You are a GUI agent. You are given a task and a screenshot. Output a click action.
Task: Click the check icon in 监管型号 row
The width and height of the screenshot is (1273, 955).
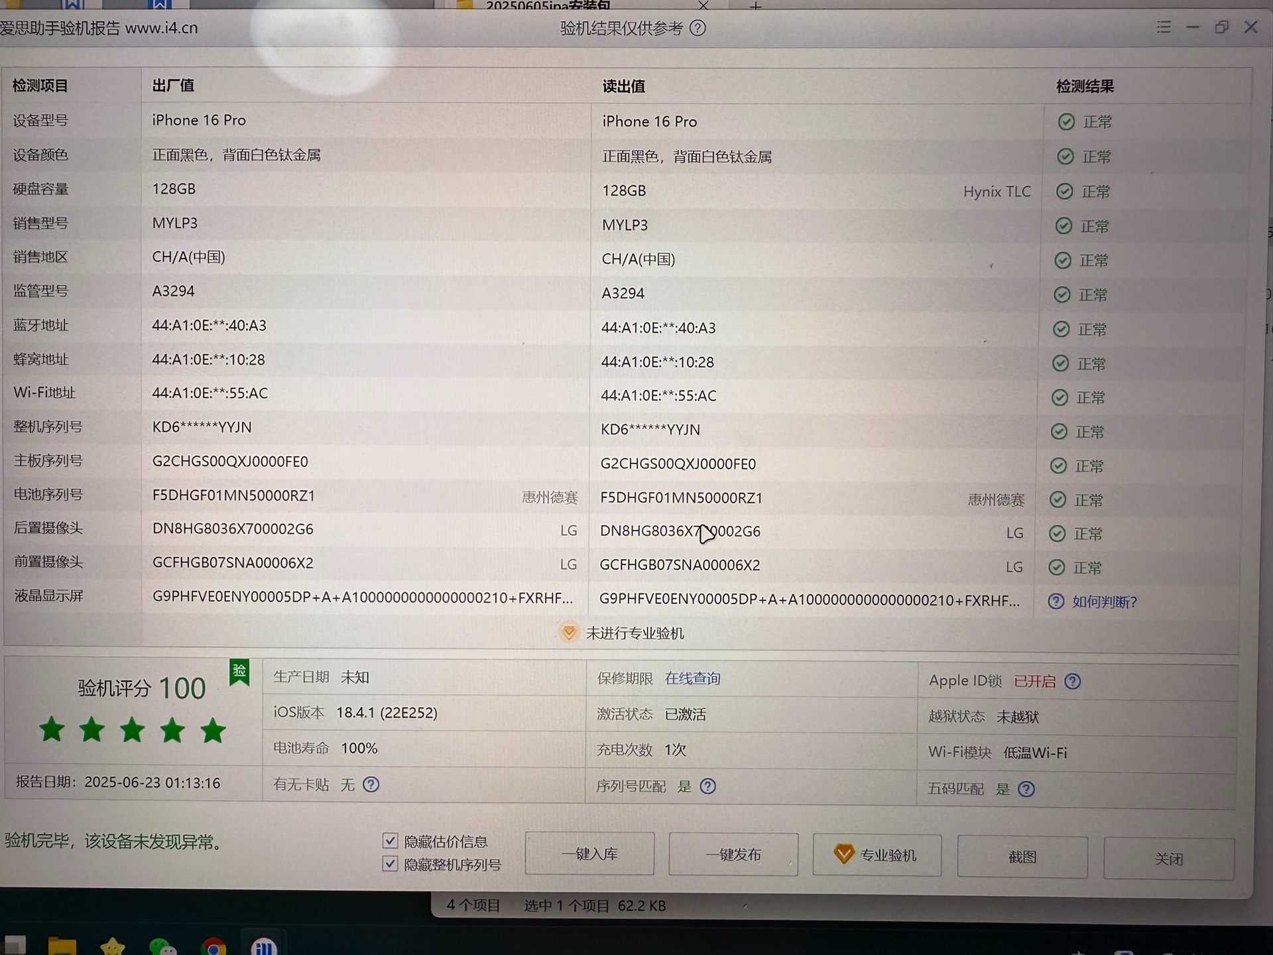click(1062, 295)
